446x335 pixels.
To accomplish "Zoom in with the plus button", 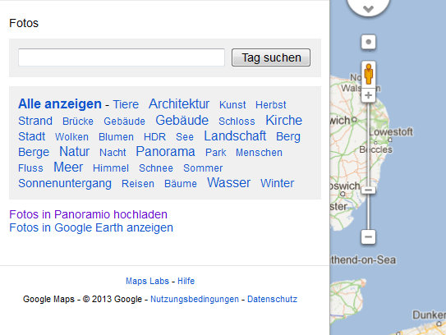I will (368, 95).
